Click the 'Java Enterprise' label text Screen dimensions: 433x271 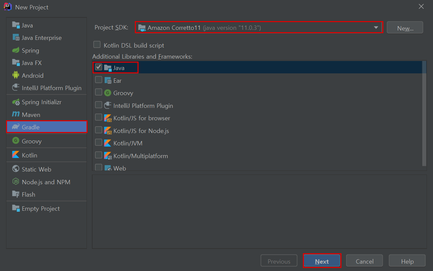42,38
